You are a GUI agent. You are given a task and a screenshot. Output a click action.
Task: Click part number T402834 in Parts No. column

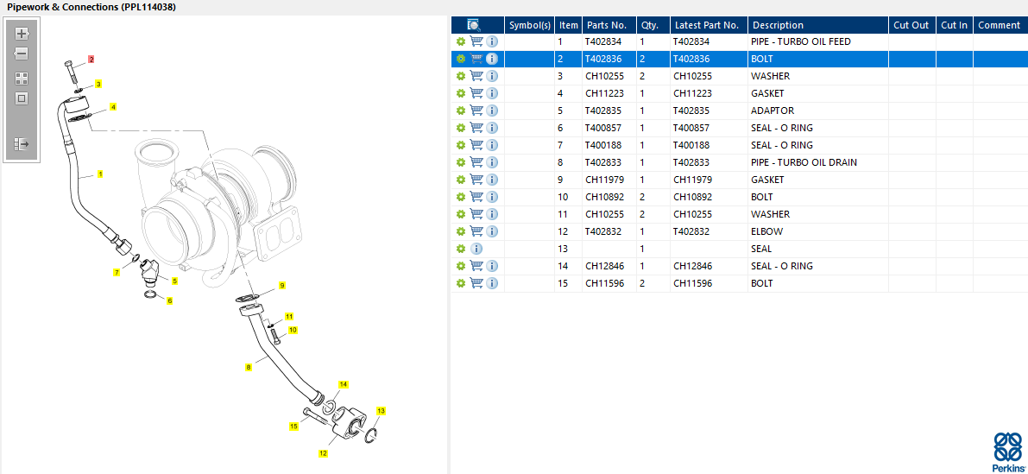click(x=603, y=41)
